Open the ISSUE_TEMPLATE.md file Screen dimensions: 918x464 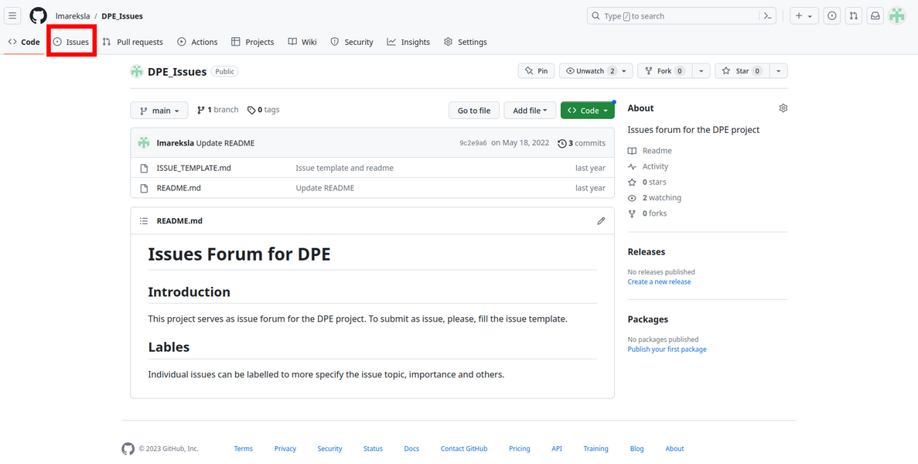coord(194,168)
